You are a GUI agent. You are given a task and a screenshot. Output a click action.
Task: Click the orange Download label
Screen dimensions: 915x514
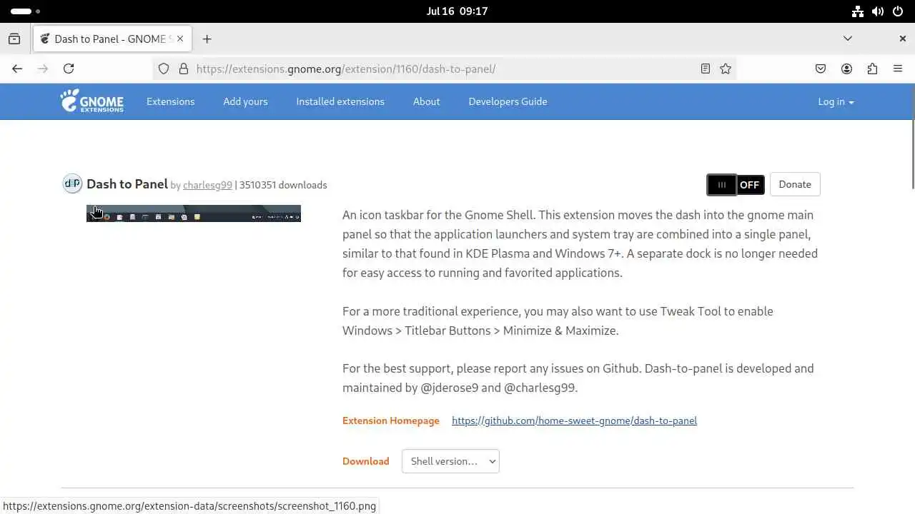366,461
